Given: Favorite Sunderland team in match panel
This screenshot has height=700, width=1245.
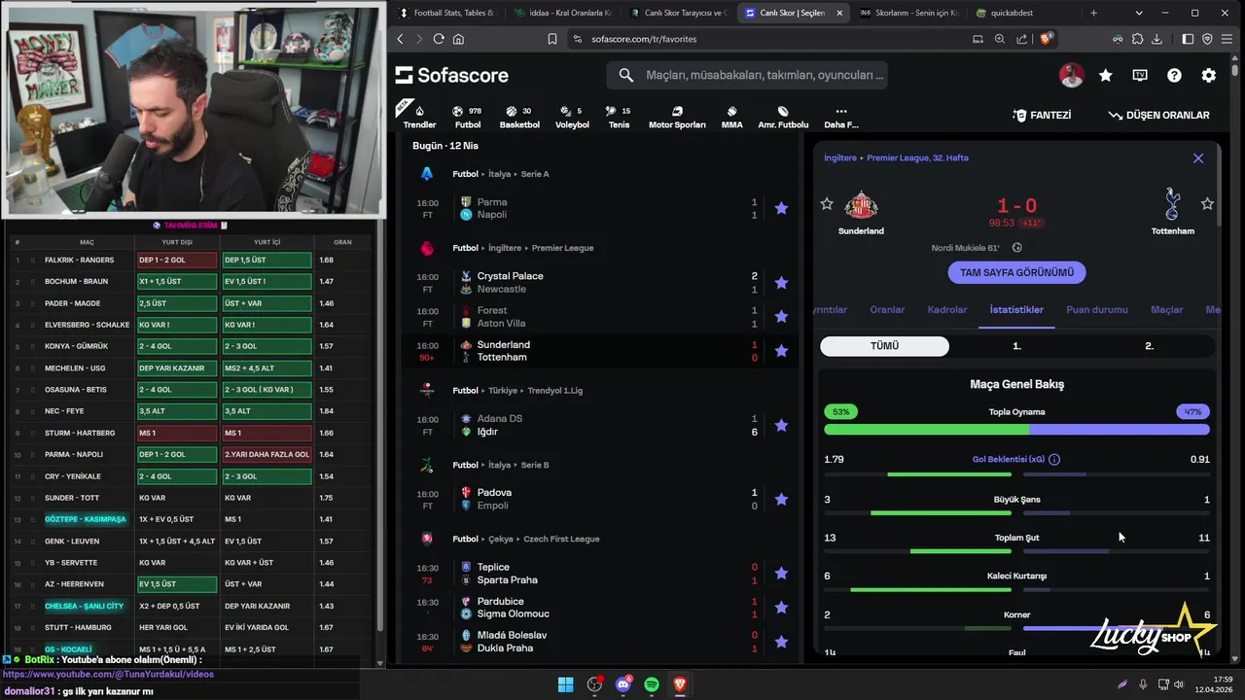Looking at the screenshot, I should point(827,203).
